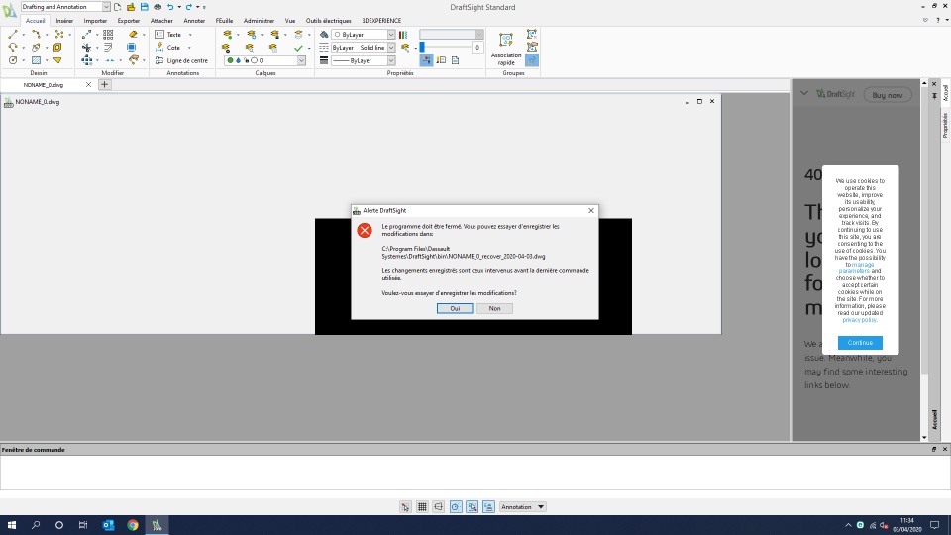This screenshot has width=951, height=535.
Task: Open the Annotation scale dropdown in status bar
Action: click(523, 507)
